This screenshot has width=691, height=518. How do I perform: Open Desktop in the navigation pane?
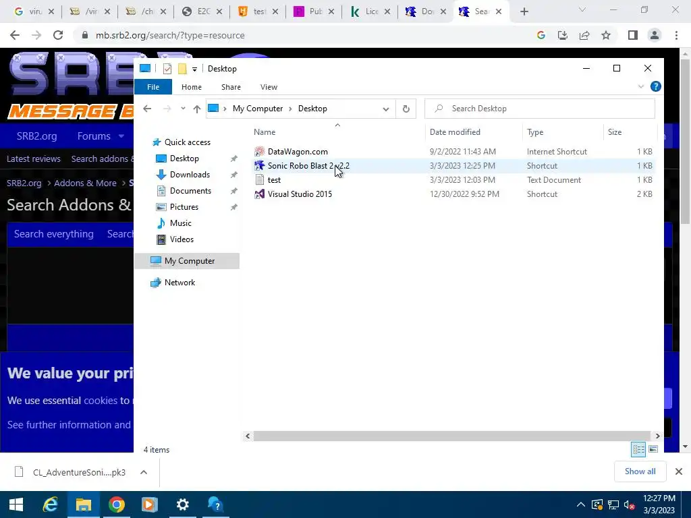coord(184,159)
